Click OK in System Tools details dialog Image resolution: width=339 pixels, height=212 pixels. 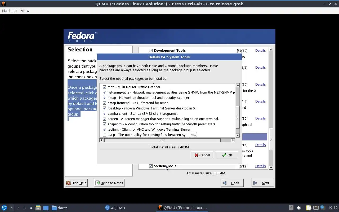tap(227, 155)
